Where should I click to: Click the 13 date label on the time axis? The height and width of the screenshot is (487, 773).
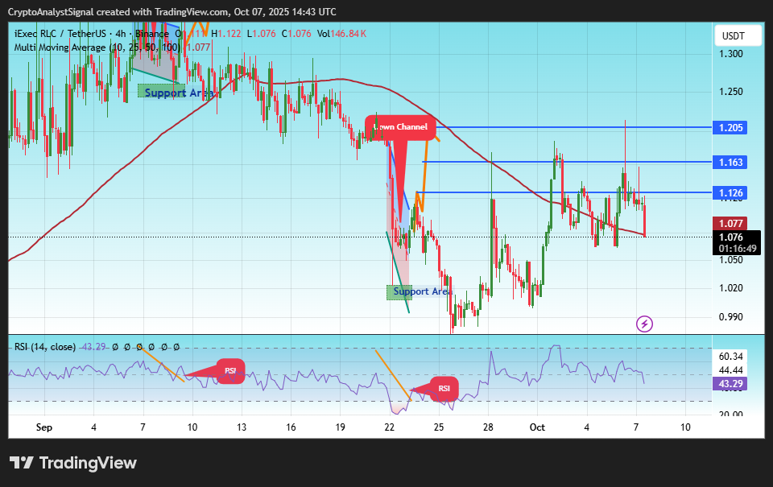tap(242, 427)
